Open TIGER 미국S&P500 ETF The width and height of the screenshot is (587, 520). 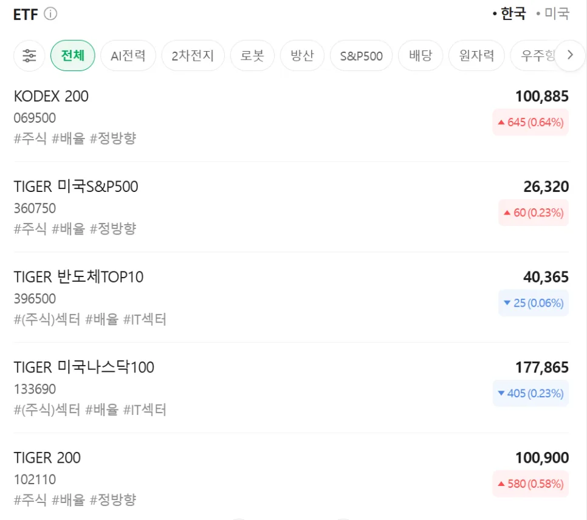coord(291,207)
